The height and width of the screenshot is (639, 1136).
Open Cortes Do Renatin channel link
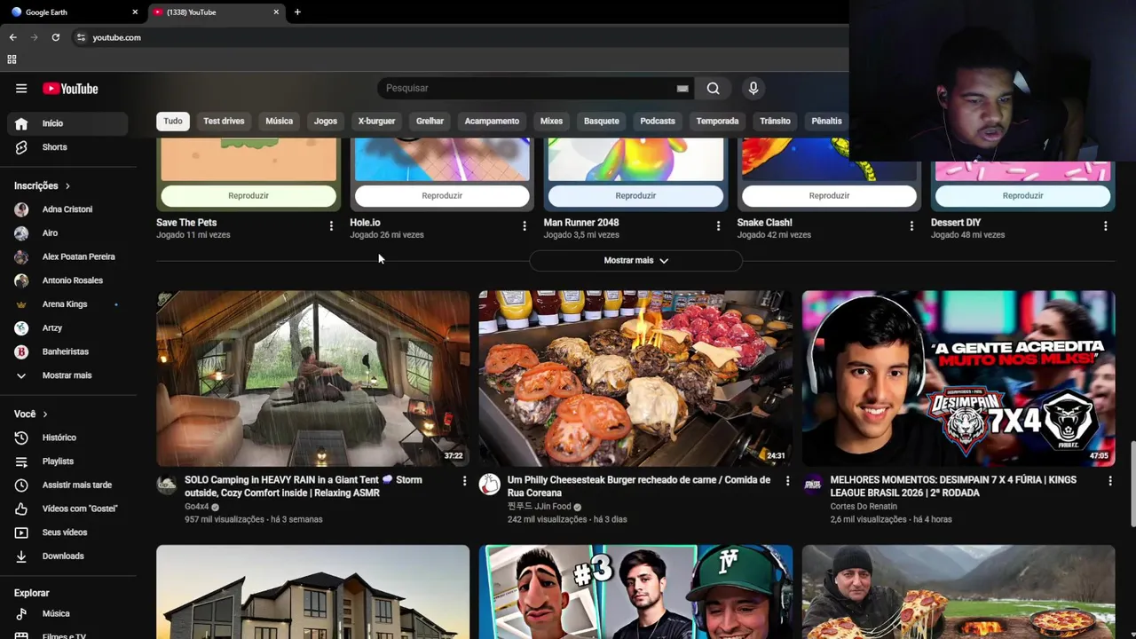[x=864, y=507]
